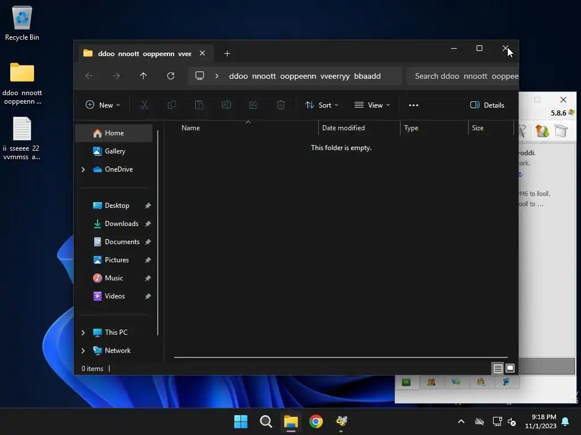581x435 pixels.
Task: Refresh the current folder view
Action: pyautogui.click(x=170, y=76)
